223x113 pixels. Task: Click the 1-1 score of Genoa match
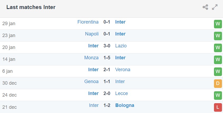[x=107, y=82]
